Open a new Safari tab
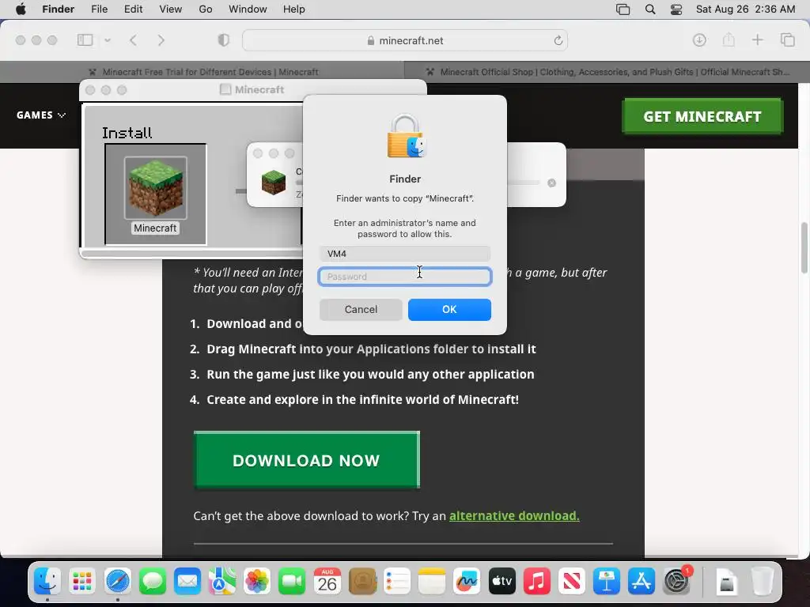Screen dimensions: 810x607 [x=757, y=40]
